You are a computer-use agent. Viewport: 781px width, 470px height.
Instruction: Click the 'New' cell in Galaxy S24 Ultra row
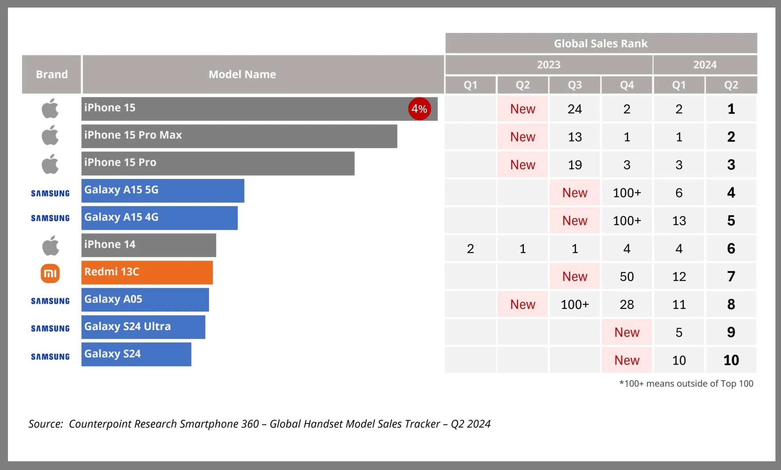click(x=627, y=332)
